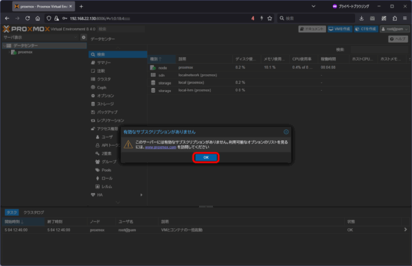412x266 pixels.
Task: Open the browser downloads icon
Action: [x=362, y=18]
